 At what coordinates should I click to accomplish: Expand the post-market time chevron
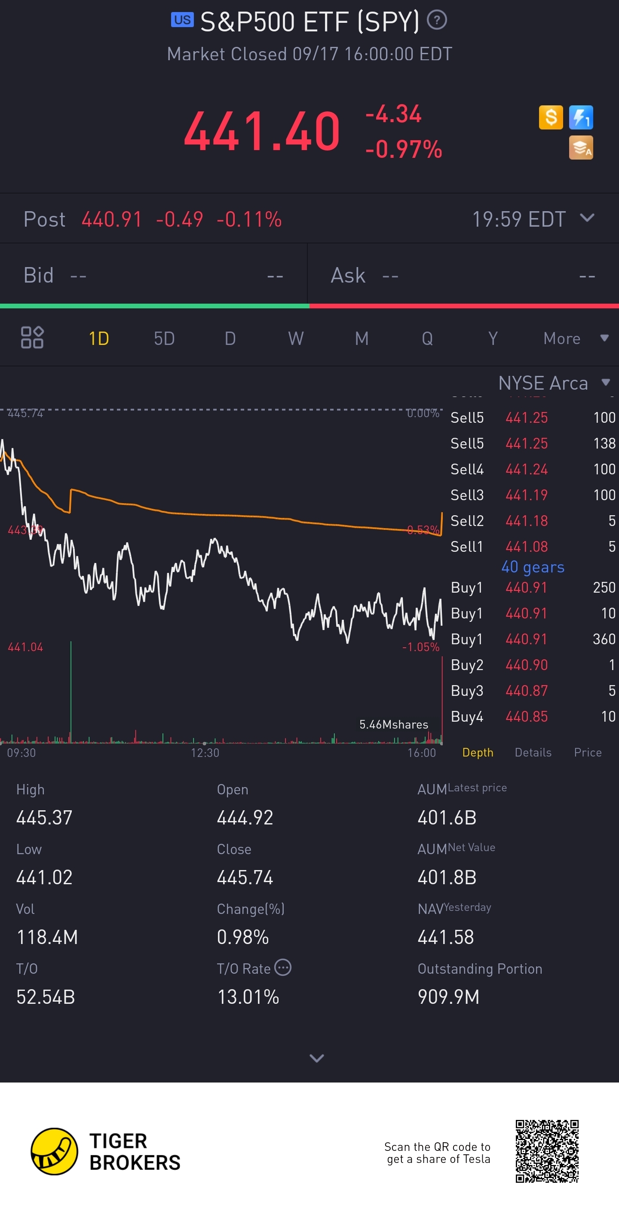[587, 218]
